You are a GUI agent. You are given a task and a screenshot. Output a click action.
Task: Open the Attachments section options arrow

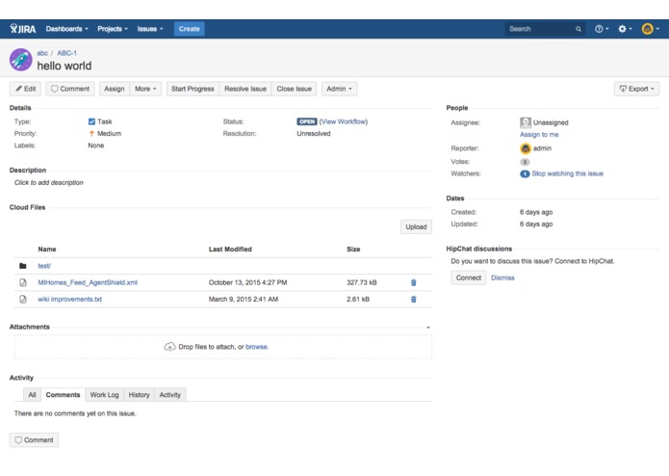428,328
